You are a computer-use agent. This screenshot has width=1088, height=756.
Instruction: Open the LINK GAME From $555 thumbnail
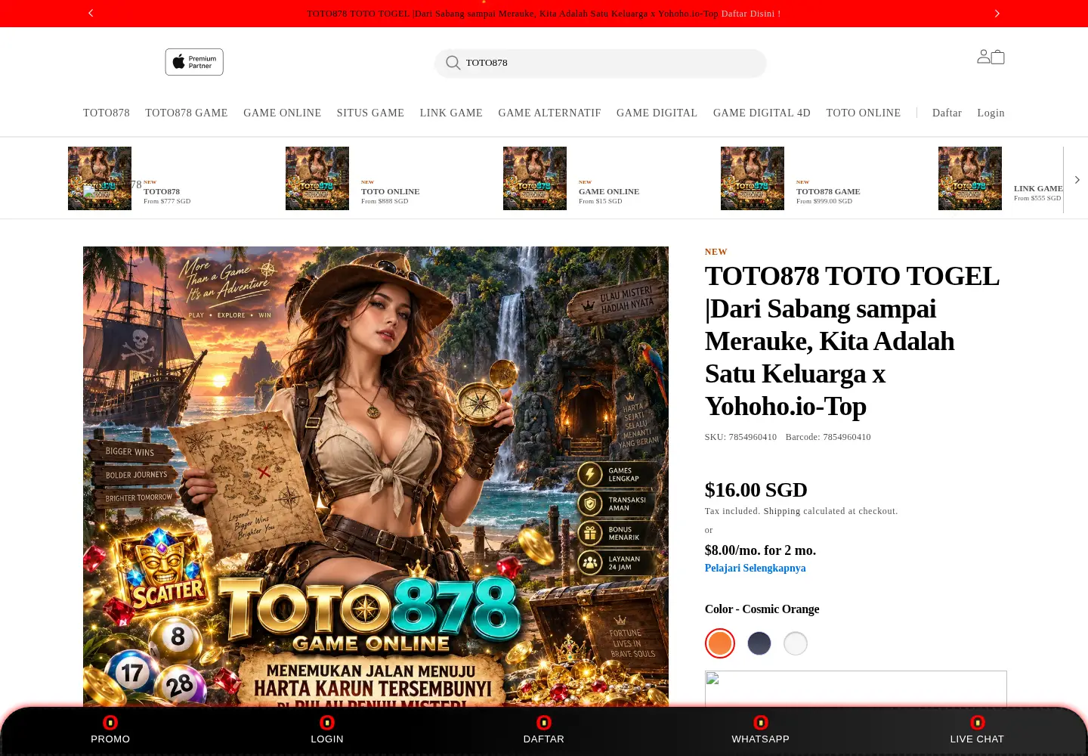[x=970, y=178]
